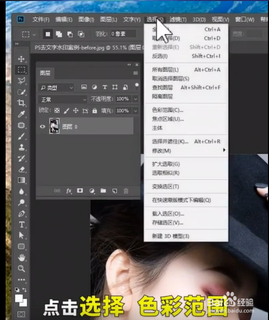Select the Crop tool
This screenshot has height=320, width=269.
(21, 103)
